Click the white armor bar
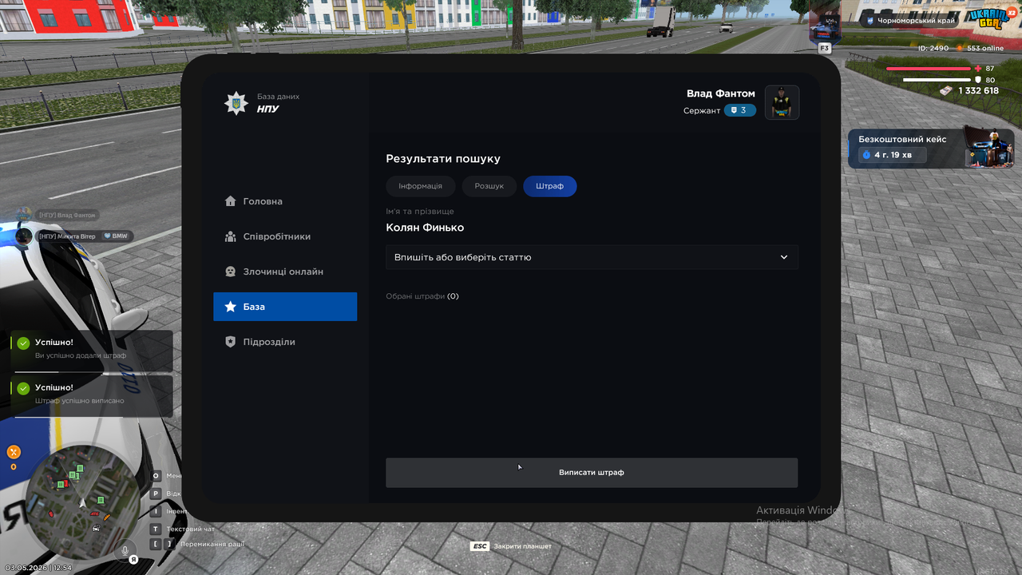1022x575 pixels. click(x=937, y=80)
